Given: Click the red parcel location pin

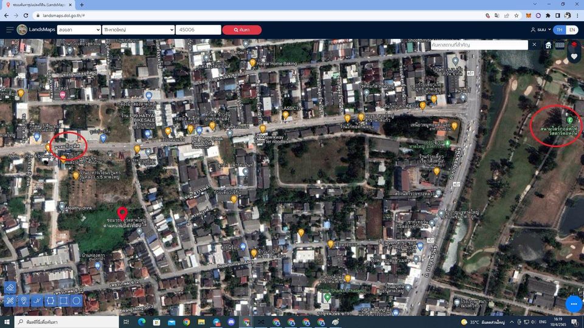Looking at the screenshot, I should tap(122, 213).
